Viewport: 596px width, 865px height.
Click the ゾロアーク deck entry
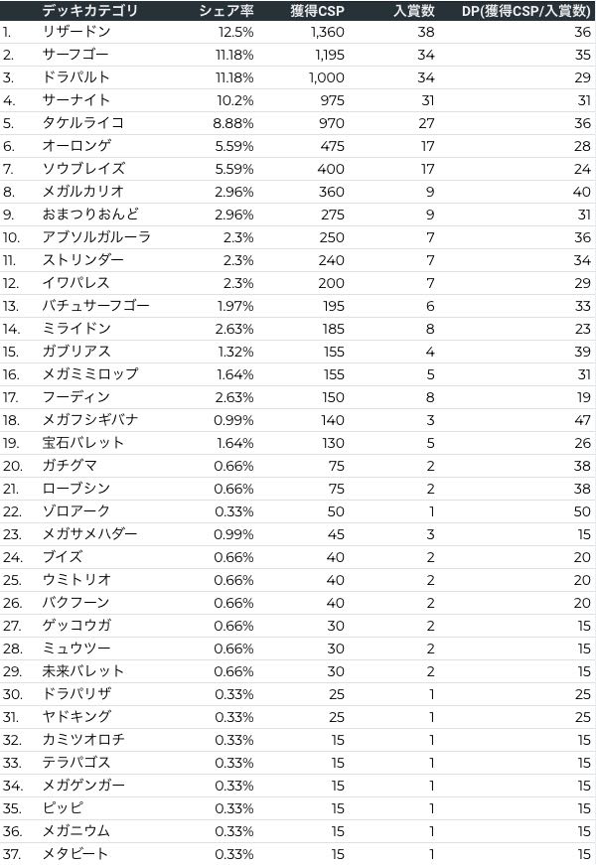tap(76, 511)
